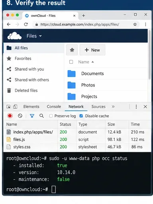Viewport: 153px width, 204px height.
Task: Click the stylesheet type cell
Action: pos(88,147)
